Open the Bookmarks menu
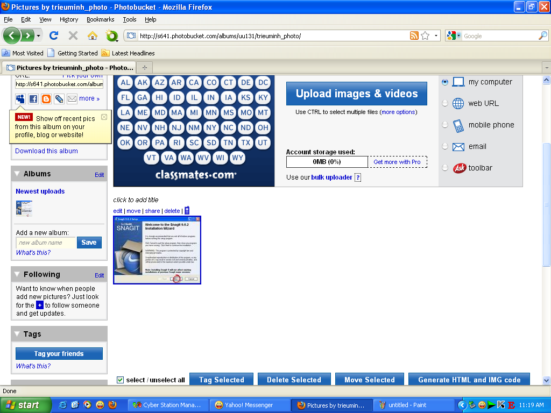This screenshot has height=413, width=551. [x=101, y=19]
